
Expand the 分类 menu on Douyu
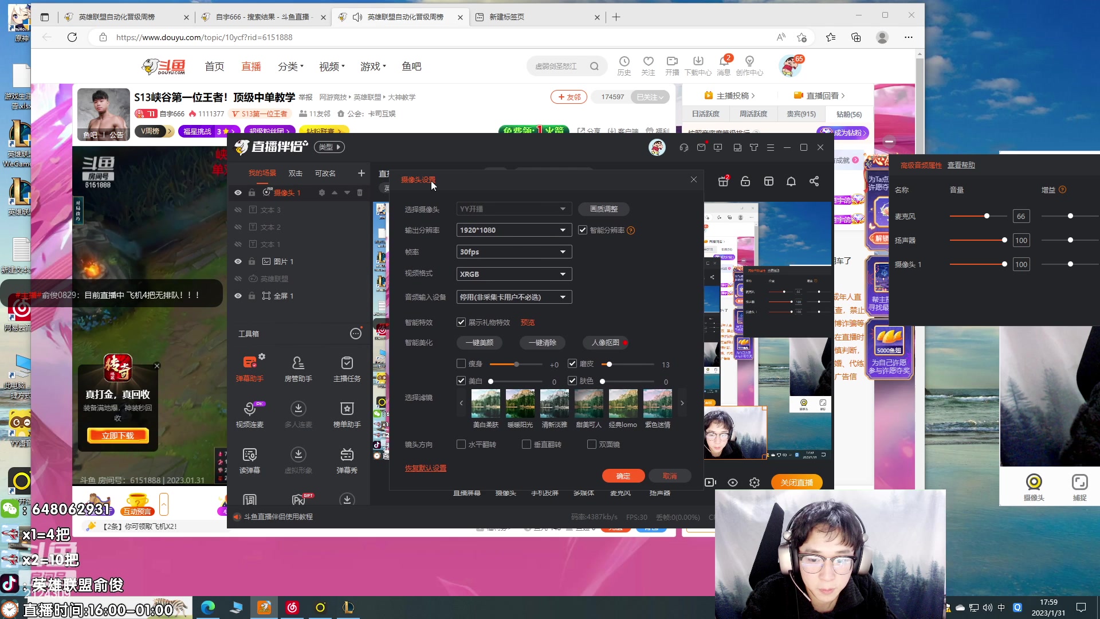290,66
